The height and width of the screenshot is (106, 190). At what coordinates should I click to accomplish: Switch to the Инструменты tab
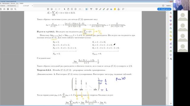coord(12,6)
